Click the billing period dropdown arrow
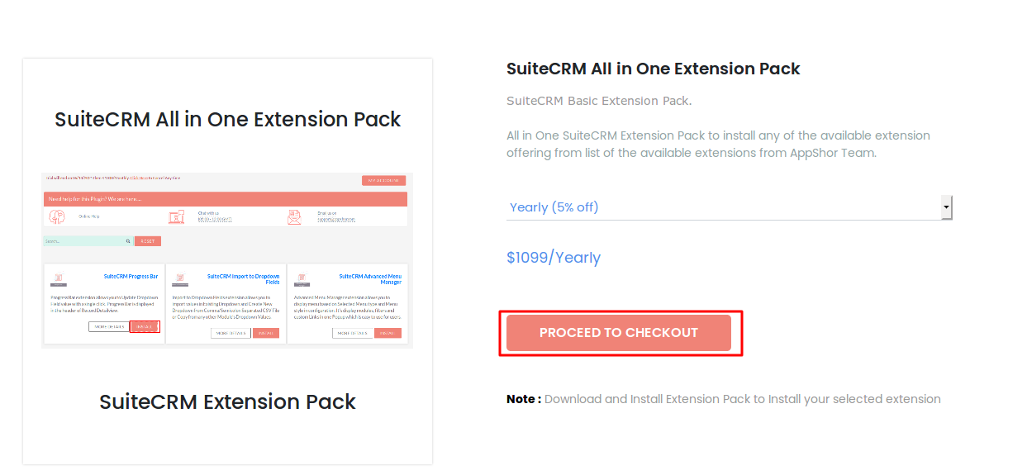 point(947,207)
